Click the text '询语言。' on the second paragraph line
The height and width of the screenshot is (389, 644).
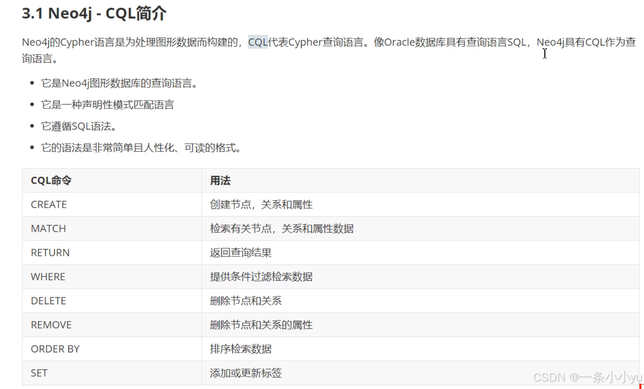(x=41, y=59)
